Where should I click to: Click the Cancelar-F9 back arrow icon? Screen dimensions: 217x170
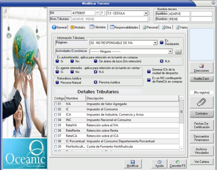coord(177,162)
